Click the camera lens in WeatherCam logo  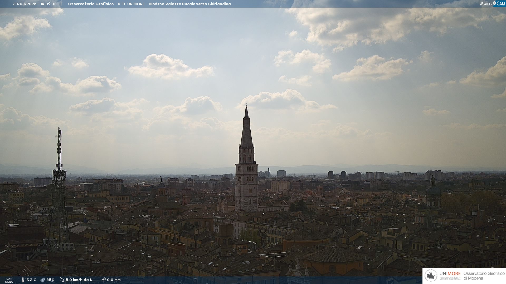pyautogui.click(x=494, y=3)
